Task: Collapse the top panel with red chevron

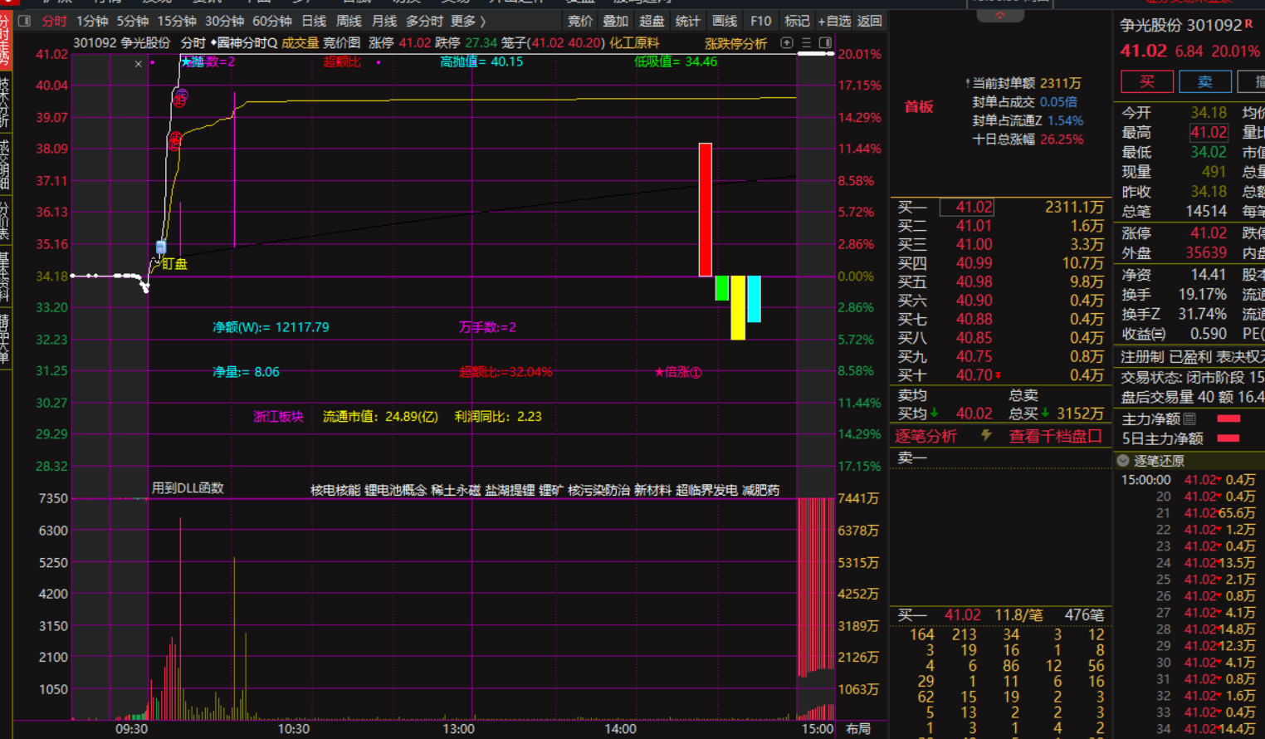Action: (999, 15)
